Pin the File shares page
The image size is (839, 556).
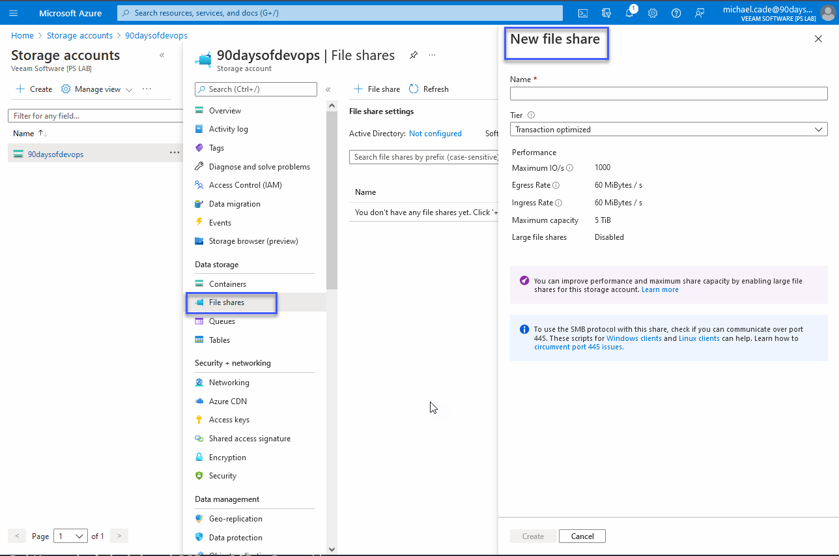pos(414,55)
